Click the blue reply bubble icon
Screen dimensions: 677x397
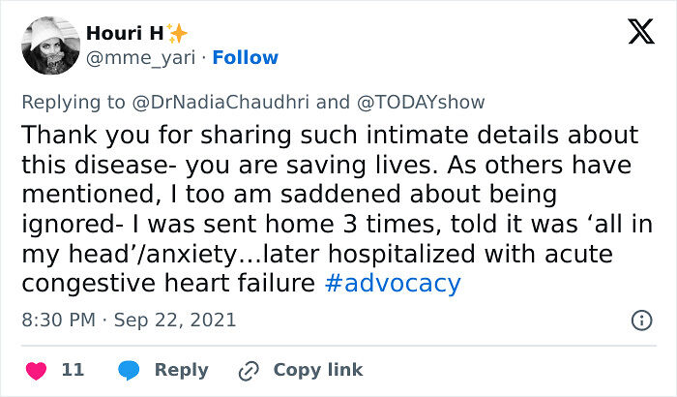coord(129,370)
